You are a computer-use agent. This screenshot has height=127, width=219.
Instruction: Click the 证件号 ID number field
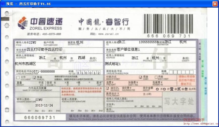pos(133,105)
